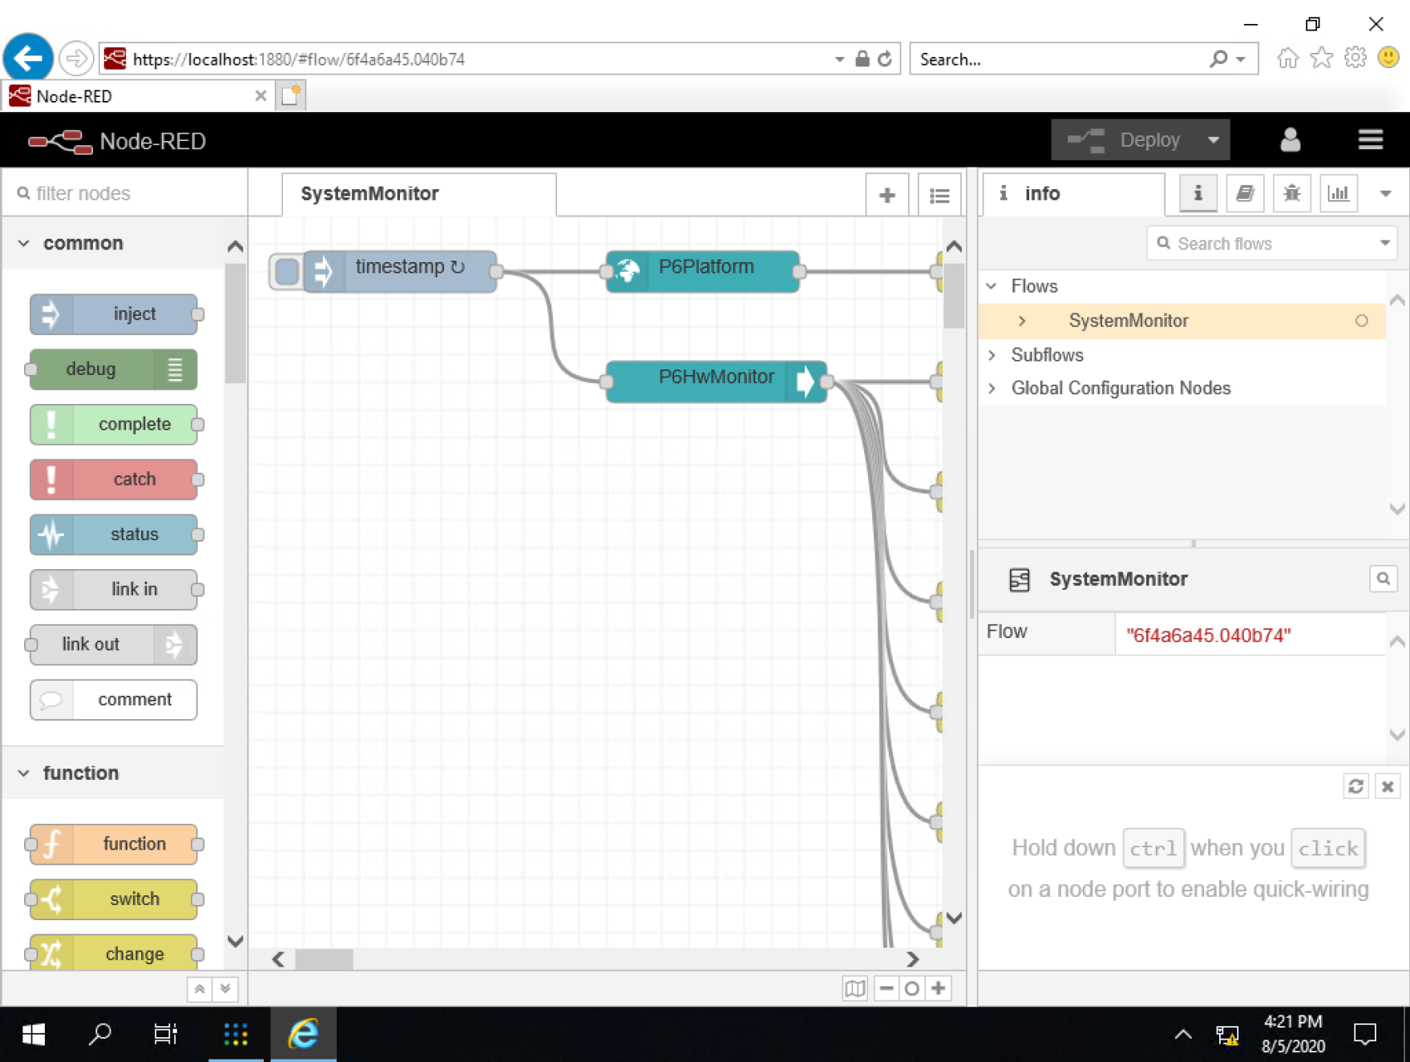The height and width of the screenshot is (1062, 1410).
Task: Click the add new flow plus button
Action: pos(887,195)
